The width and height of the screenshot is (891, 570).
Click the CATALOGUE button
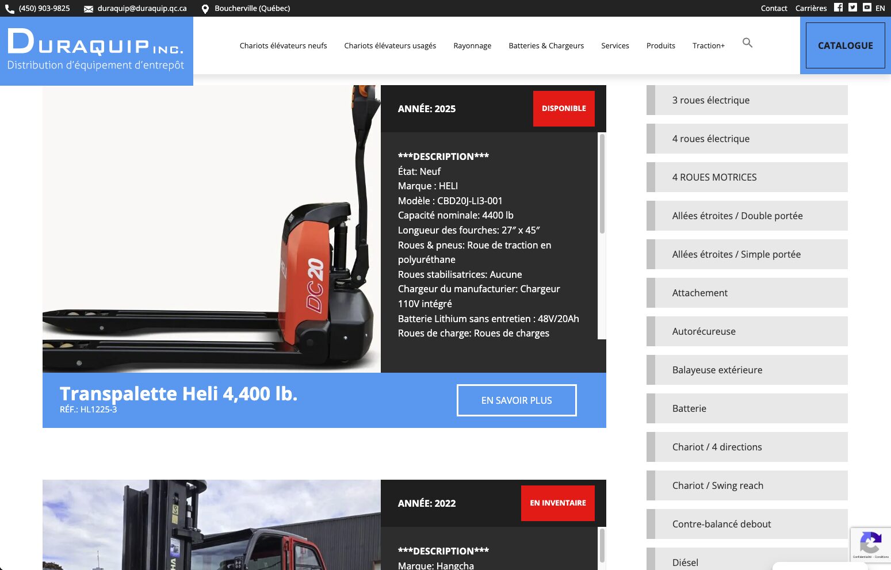tap(845, 45)
